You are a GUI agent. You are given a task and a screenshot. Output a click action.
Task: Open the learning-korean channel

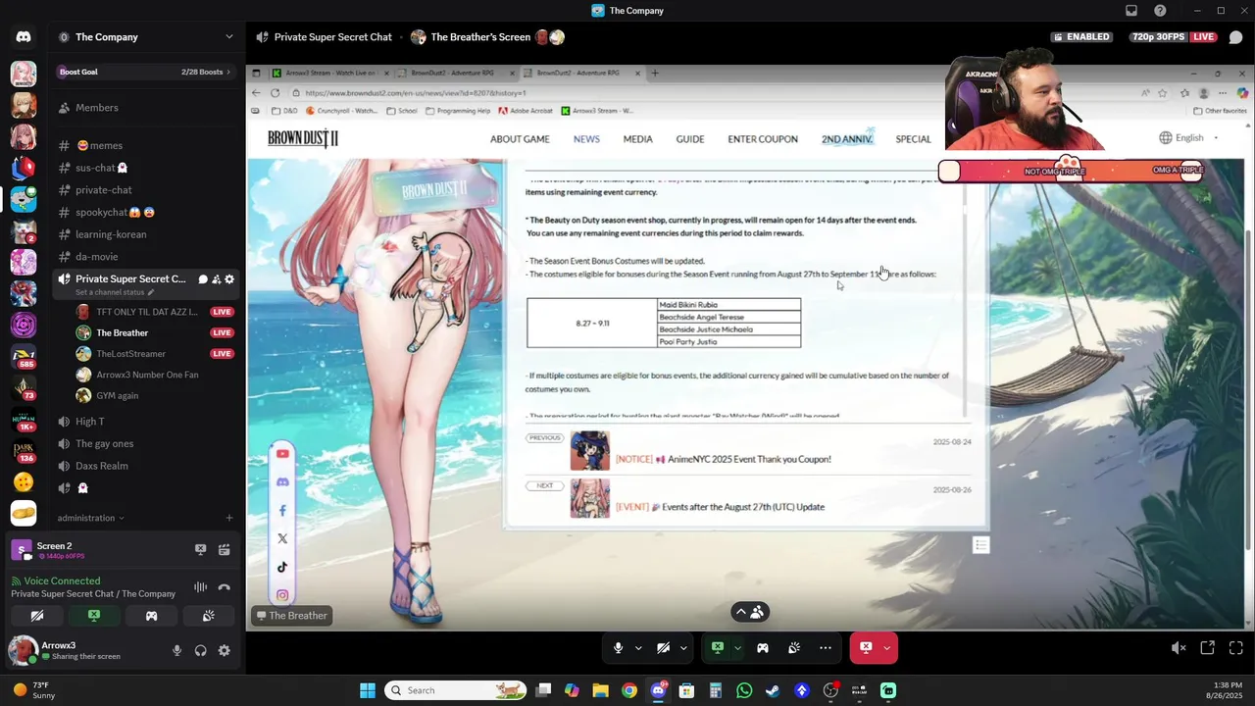(145, 234)
